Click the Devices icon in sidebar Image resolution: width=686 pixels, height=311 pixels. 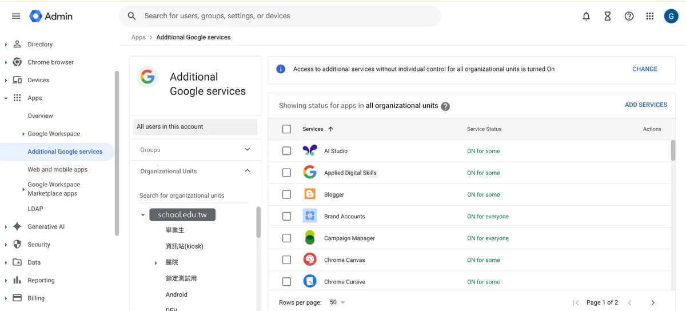pos(17,80)
